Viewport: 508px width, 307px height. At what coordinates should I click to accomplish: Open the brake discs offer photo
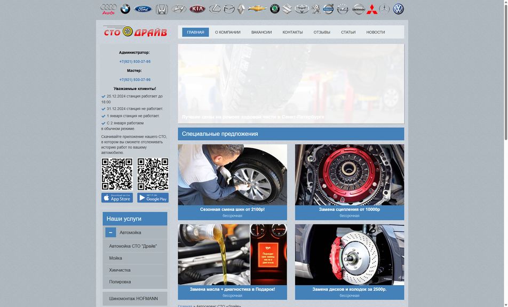point(349,255)
